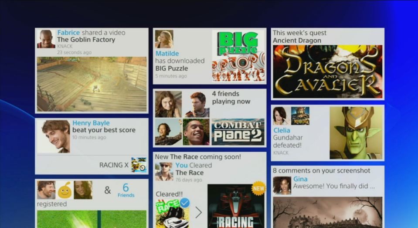Open the commented haunted castle screenshot
418x228 pixels.
[327, 212]
